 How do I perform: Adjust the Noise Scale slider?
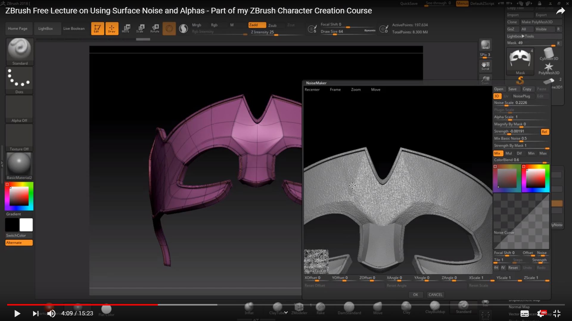[x=521, y=103]
